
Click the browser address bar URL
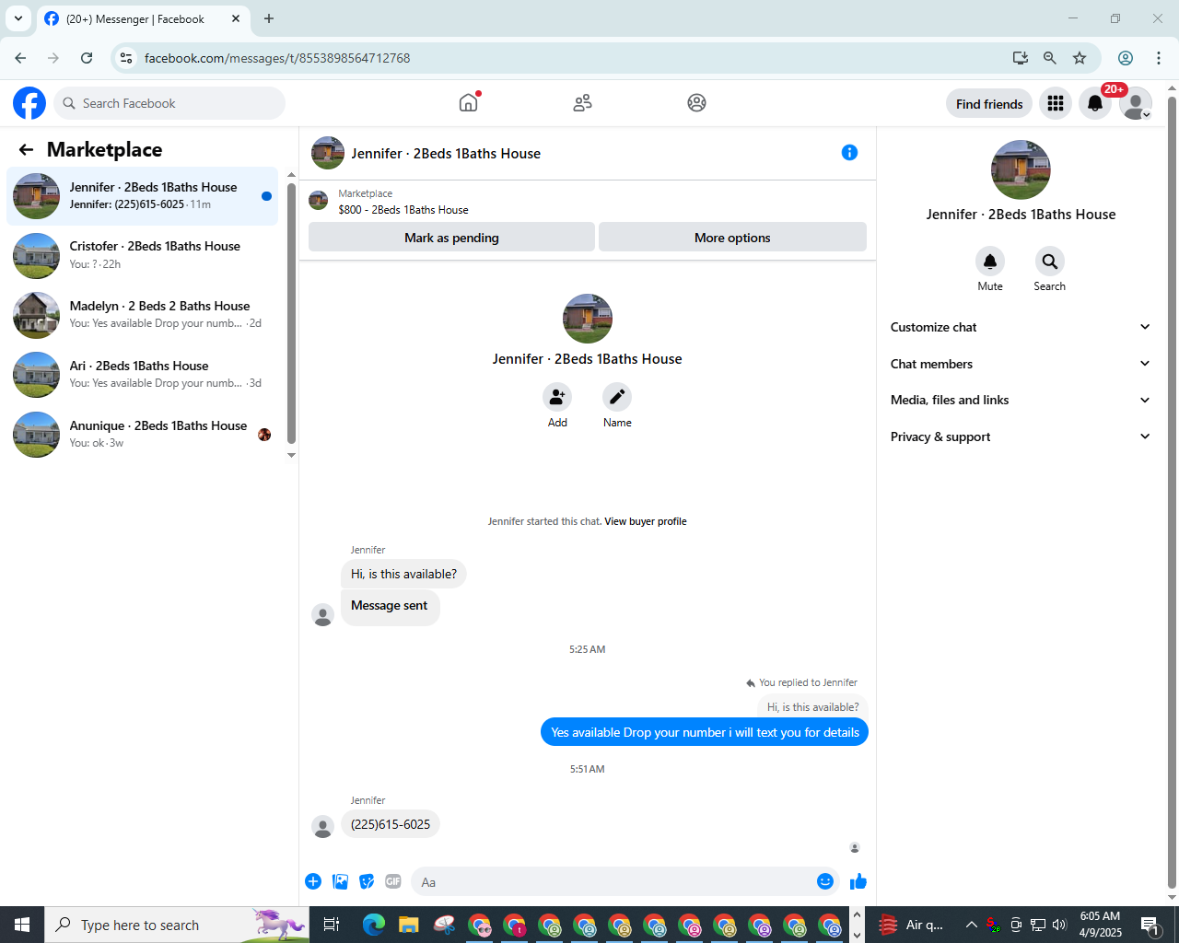[277, 58]
